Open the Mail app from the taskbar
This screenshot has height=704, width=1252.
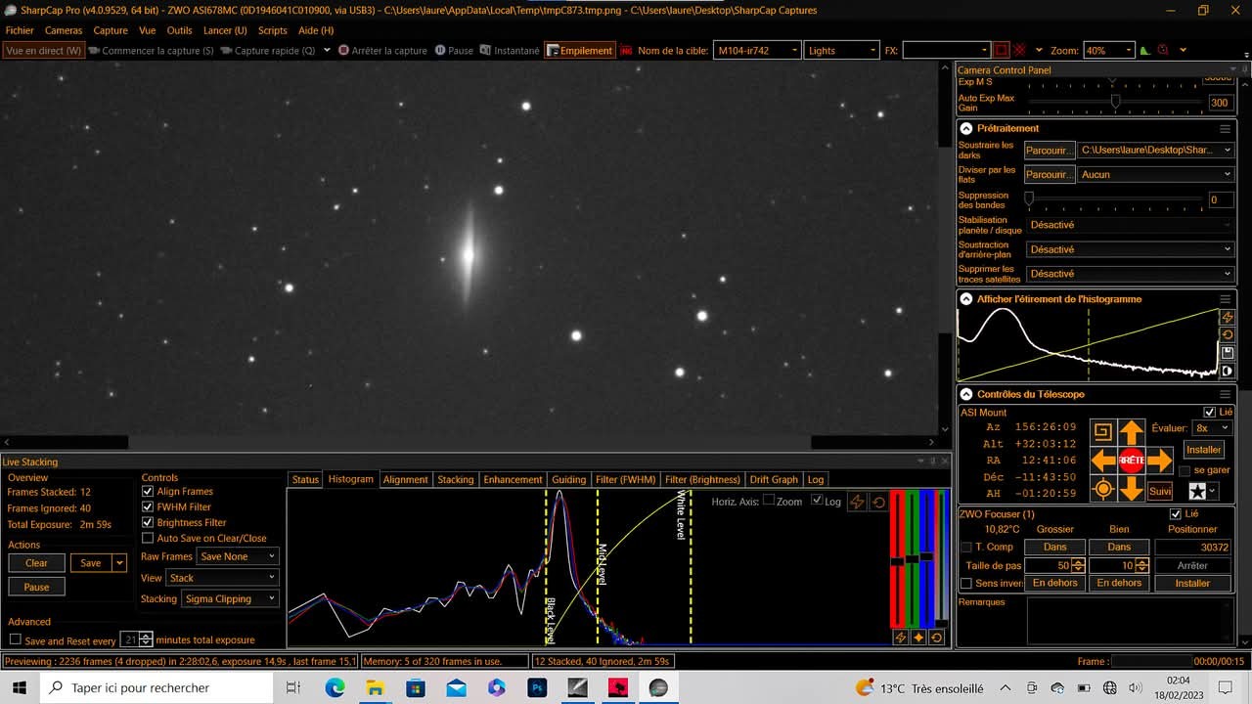[456, 688]
